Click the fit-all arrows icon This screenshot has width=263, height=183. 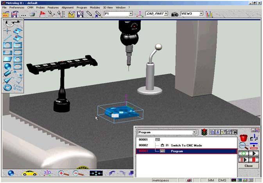[x=96, y=173]
